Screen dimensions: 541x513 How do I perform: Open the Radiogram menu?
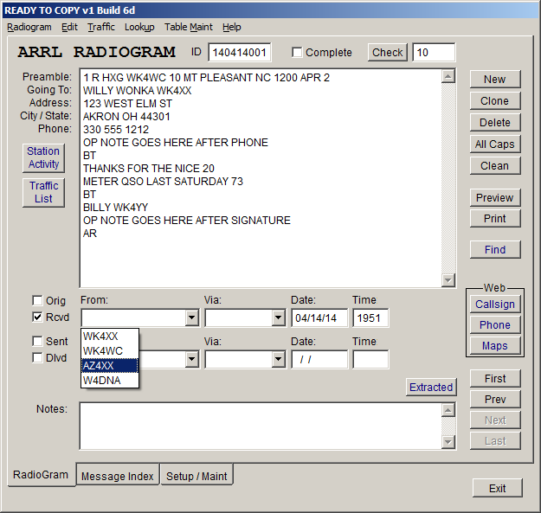pos(29,27)
